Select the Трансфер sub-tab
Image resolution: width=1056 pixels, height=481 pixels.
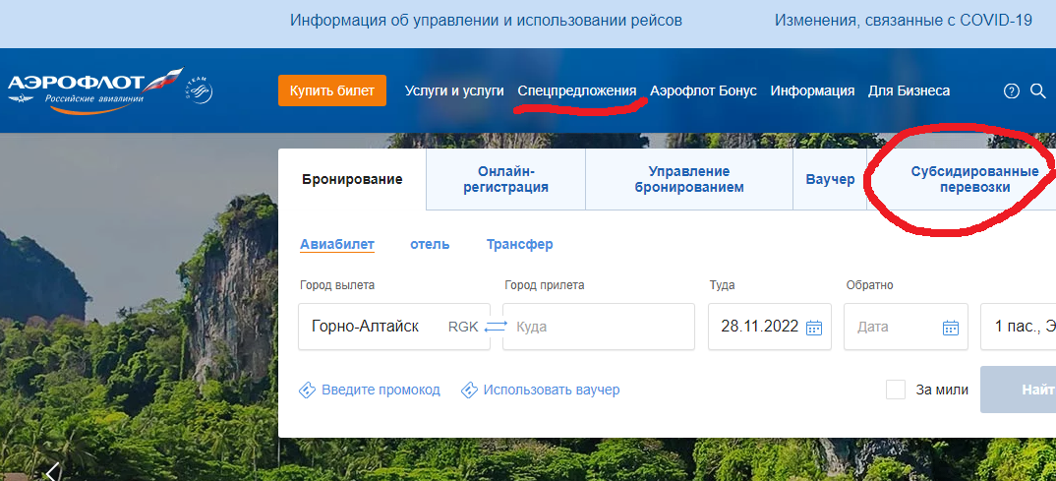click(520, 245)
